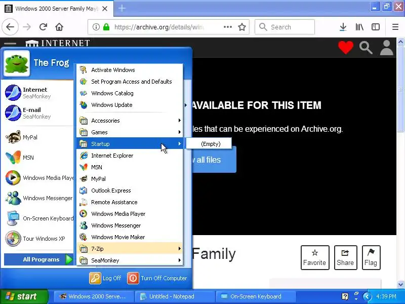
Task: Launch Internet Explorer from programs list
Action: click(x=130, y=156)
